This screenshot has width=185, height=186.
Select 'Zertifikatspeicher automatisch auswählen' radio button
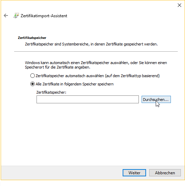[x=32, y=76]
